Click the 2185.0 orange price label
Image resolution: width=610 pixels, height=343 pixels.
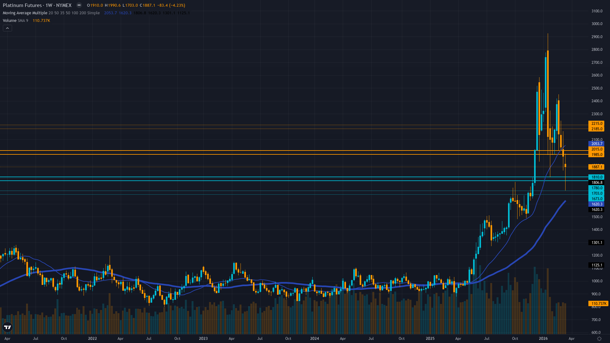click(x=597, y=129)
